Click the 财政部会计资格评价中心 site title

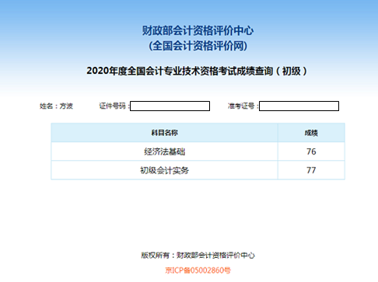(198, 31)
